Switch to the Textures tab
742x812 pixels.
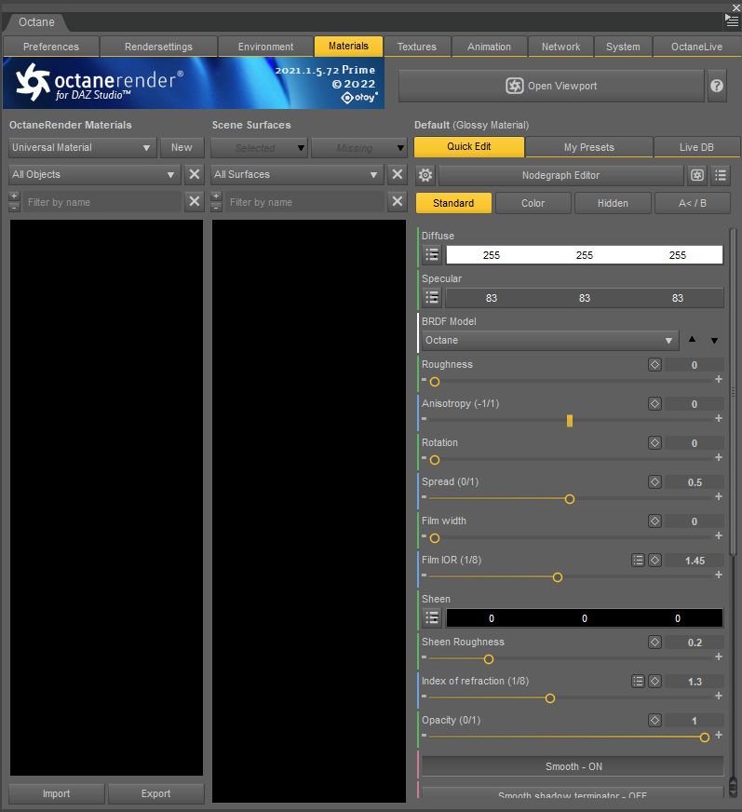417,47
